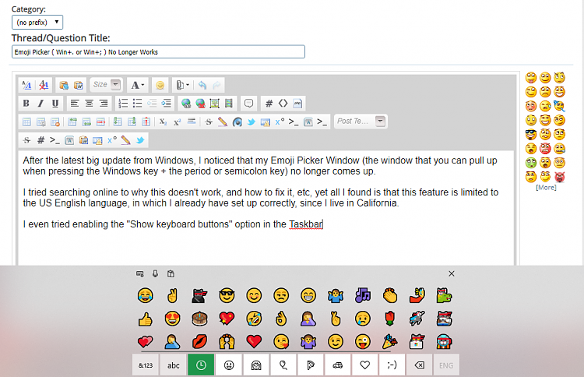This screenshot has width=584, height=377.
Task: Tap the ENG language key
Action: [446, 365]
